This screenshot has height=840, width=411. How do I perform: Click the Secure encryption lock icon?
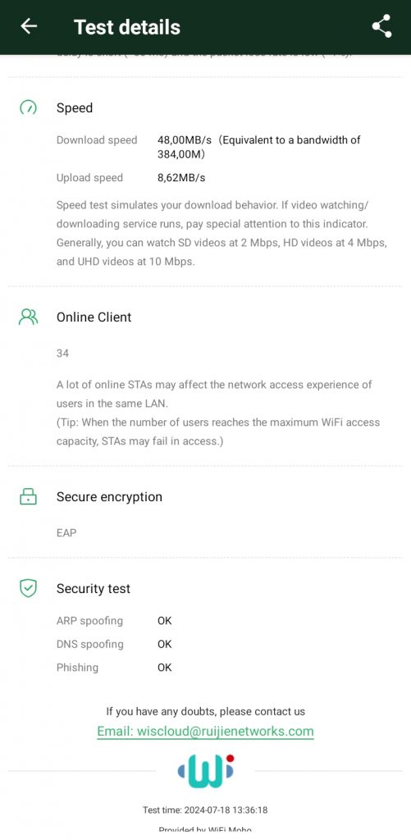[x=28, y=496]
